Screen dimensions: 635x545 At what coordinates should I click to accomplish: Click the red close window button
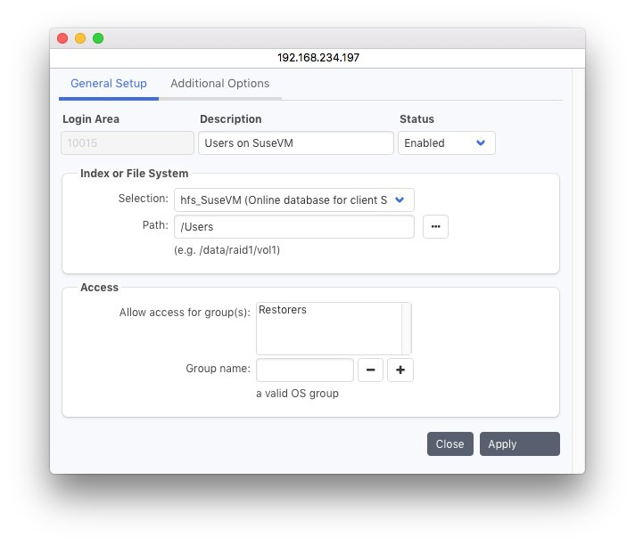click(62, 38)
